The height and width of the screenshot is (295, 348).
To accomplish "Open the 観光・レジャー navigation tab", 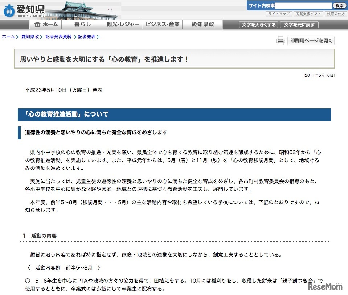I will [x=123, y=25].
